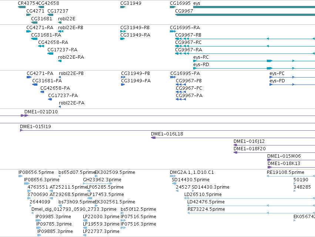Viewport: 315px width, 237px height.
Task: Click the CG31681 gene label
Action: point(41,18)
